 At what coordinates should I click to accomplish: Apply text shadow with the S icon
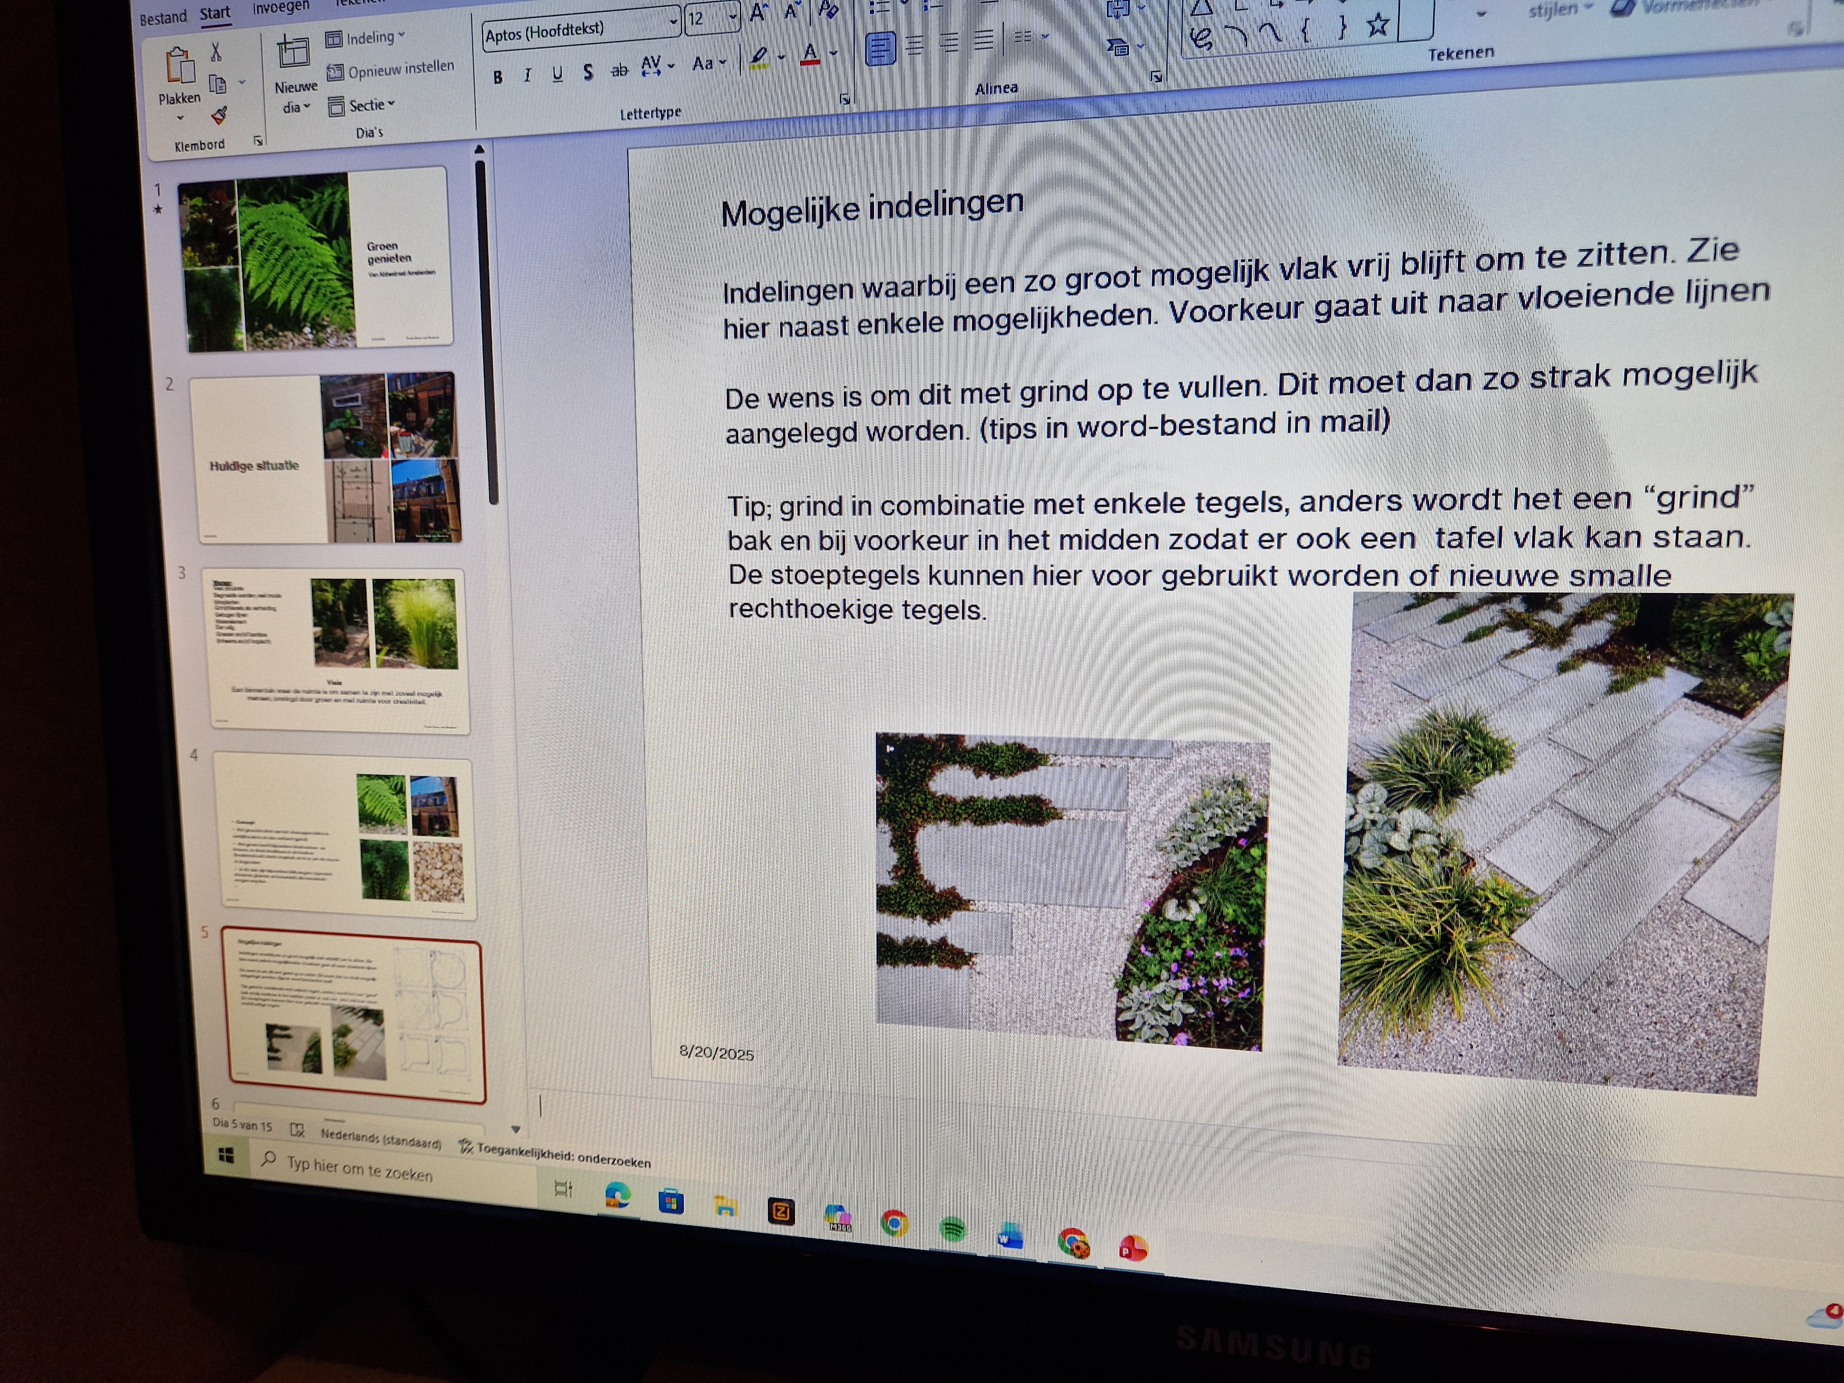[x=588, y=72]
